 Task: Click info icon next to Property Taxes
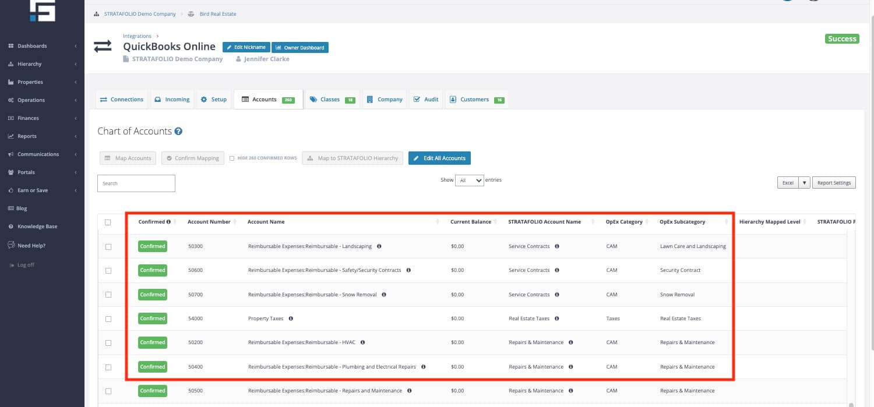tap(291, 318)
